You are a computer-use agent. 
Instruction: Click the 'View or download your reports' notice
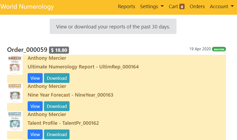coord(113,26)
